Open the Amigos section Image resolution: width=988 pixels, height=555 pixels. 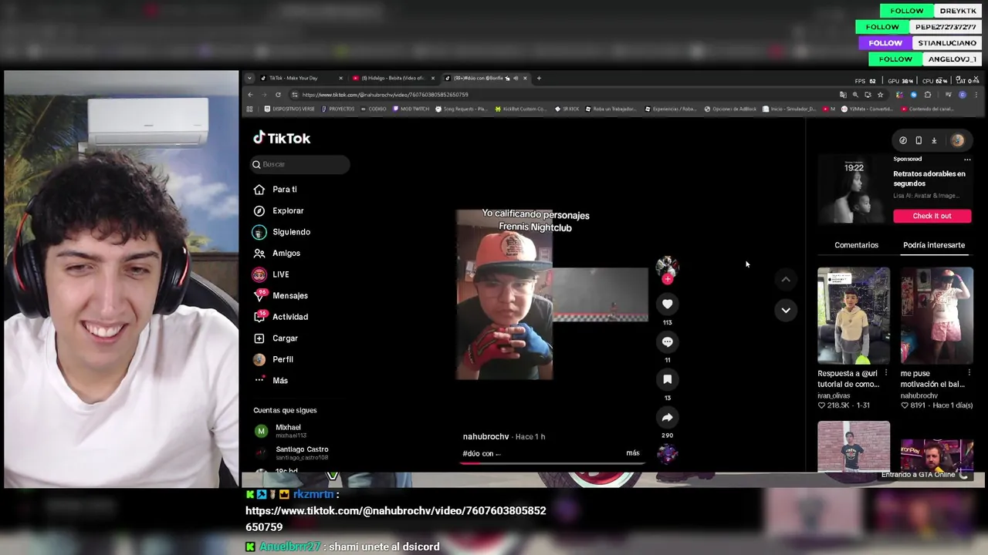click(x=276, y=253)
